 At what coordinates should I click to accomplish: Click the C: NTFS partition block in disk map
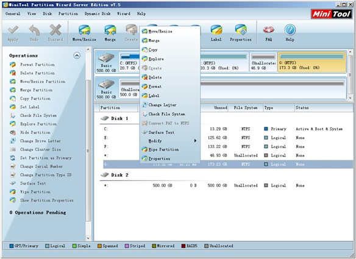[129, 62]
